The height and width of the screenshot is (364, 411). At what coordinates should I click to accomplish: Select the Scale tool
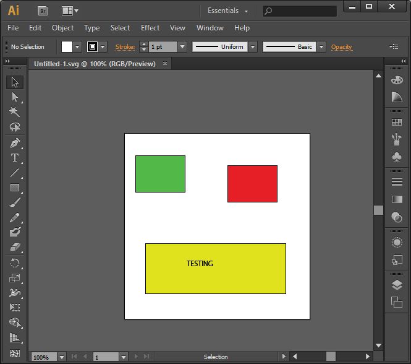[x=15, y=278]
